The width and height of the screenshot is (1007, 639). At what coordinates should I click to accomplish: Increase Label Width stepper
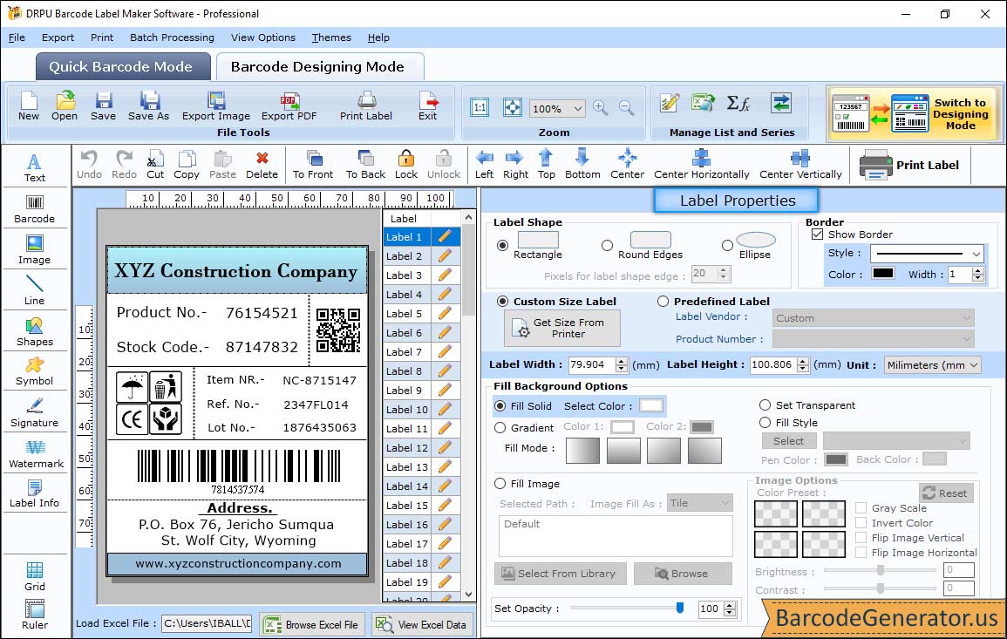pyautogui.click(x=621, y=361)
